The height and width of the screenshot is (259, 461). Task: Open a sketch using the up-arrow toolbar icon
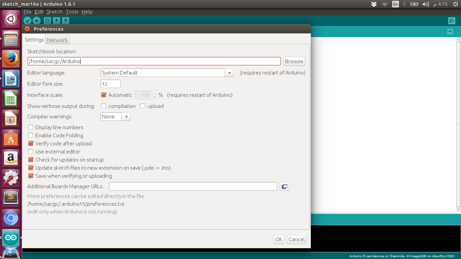(x=57, y=21)
